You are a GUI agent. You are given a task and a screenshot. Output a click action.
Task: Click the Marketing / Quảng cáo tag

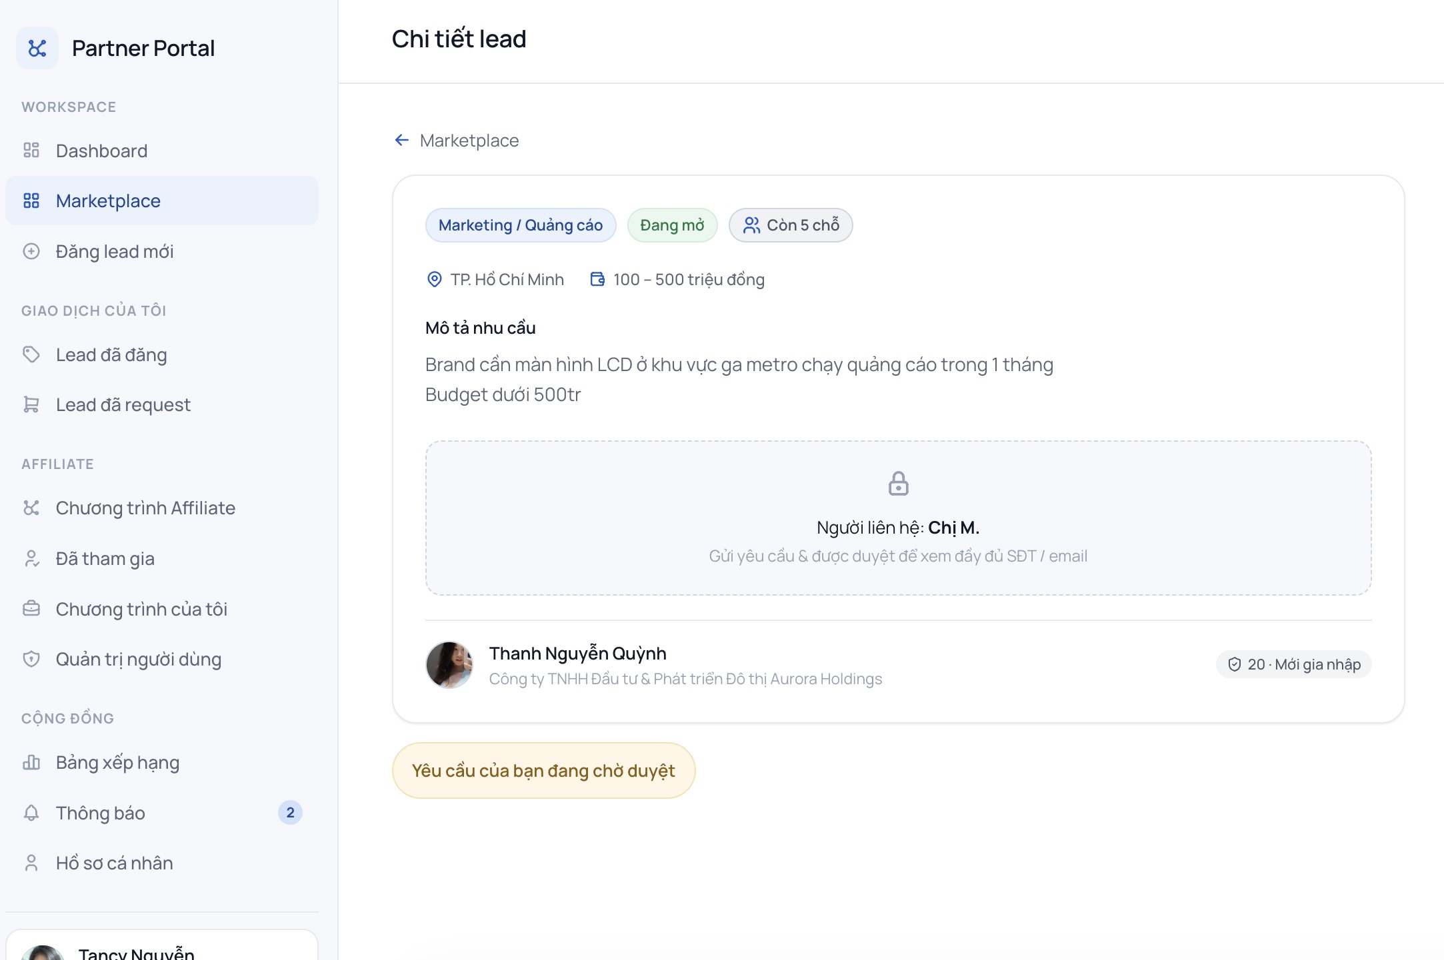521,225
